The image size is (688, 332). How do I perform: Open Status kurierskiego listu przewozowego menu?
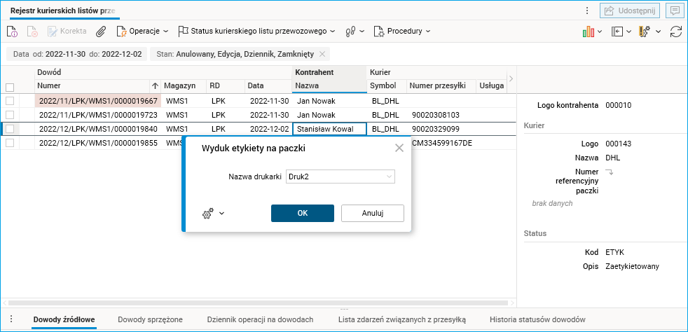pyautogui.click(x=257, y=32)
